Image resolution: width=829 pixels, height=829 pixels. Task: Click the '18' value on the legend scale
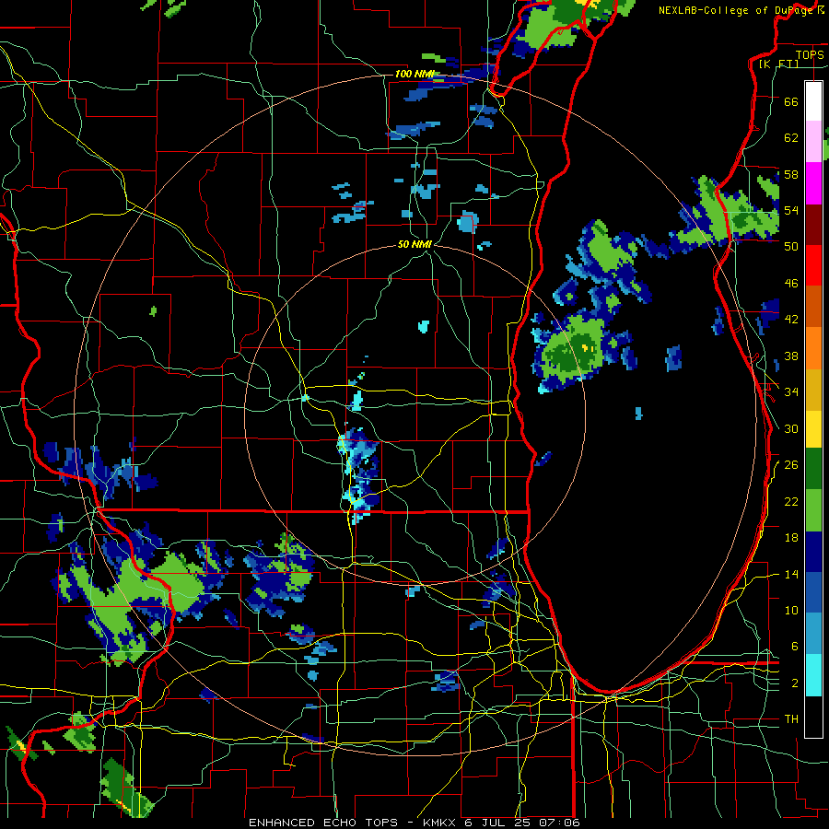791,538
